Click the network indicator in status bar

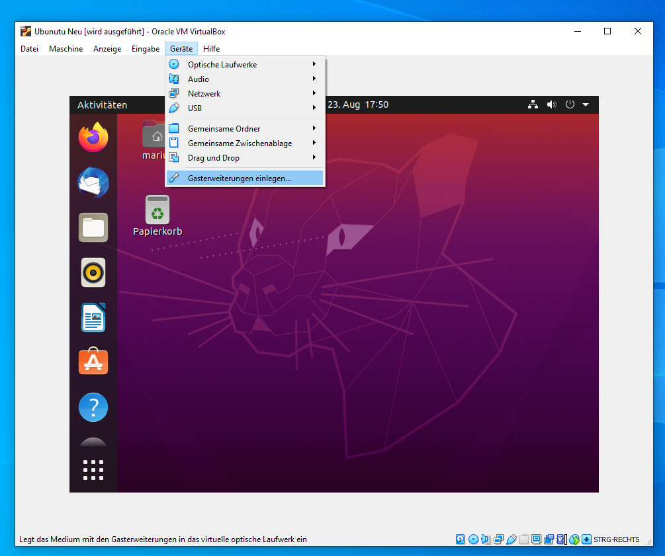(499, 539)
